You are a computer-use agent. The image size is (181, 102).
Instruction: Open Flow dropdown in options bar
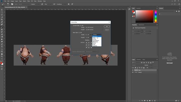coord(51,4)
